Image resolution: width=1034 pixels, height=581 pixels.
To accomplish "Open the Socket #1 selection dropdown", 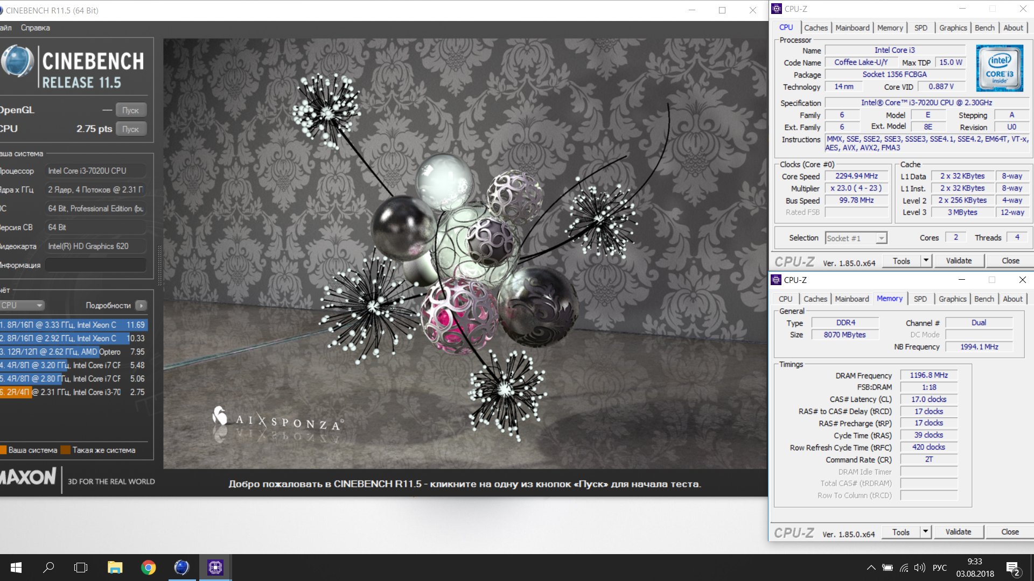I will (x=856, y=238).
